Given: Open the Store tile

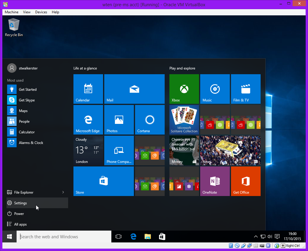Looking at the screenshot, I should [103, 181].
